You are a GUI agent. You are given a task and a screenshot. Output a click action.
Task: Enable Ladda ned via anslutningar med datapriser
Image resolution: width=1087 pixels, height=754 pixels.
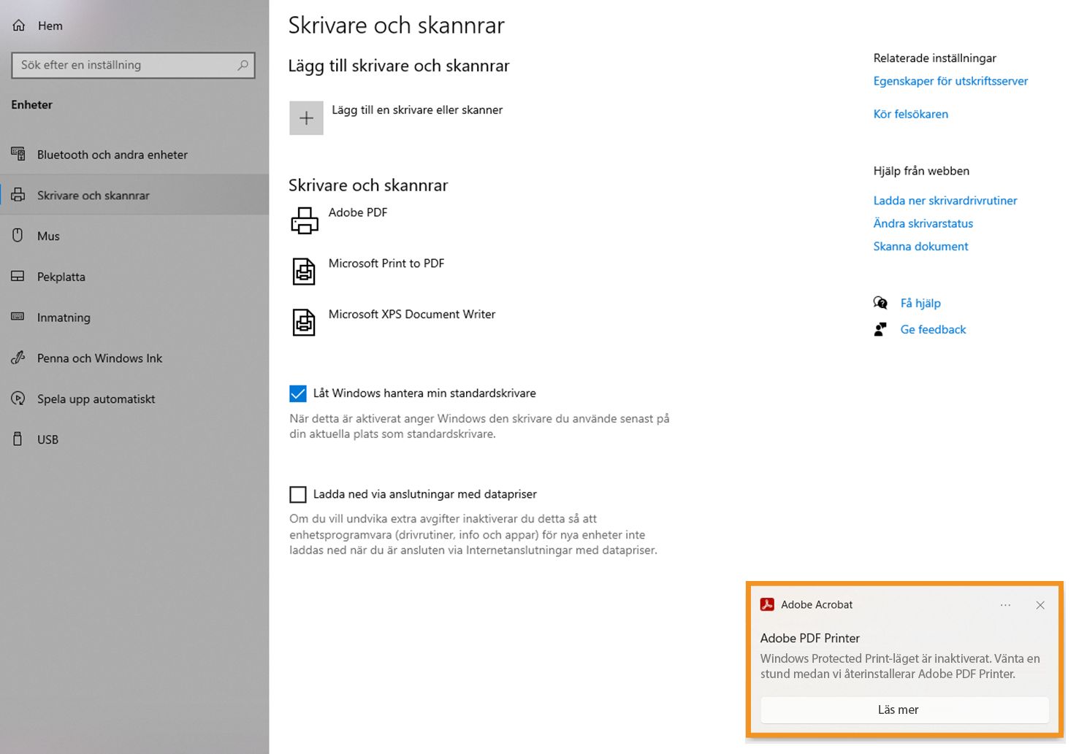pos(298,495)
